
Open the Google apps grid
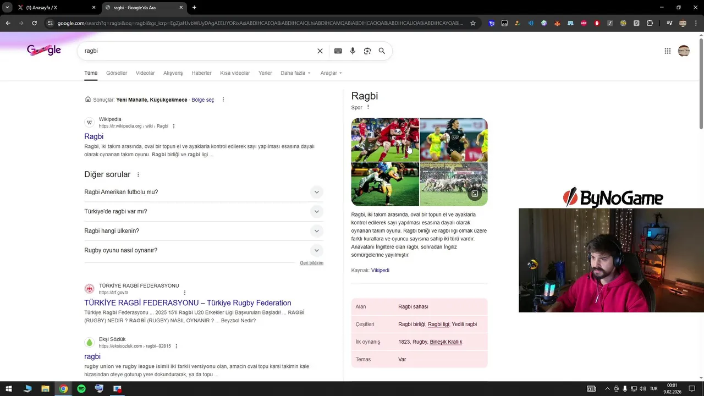tap(668, 51)
